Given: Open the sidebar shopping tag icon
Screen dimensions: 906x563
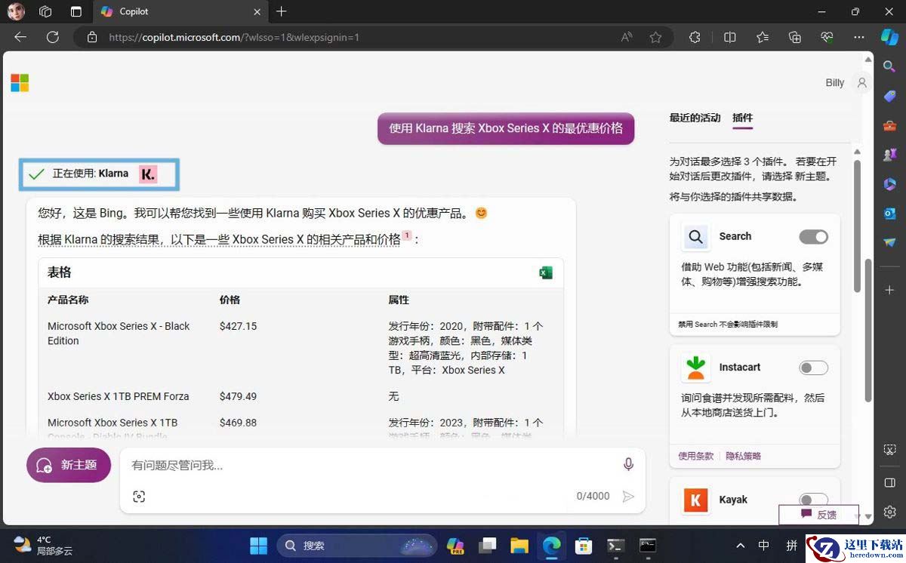Looking at the screenshot, I should [x=889, y=96].
